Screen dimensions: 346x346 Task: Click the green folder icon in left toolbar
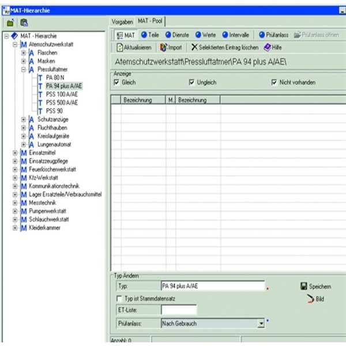coord(10,22)
